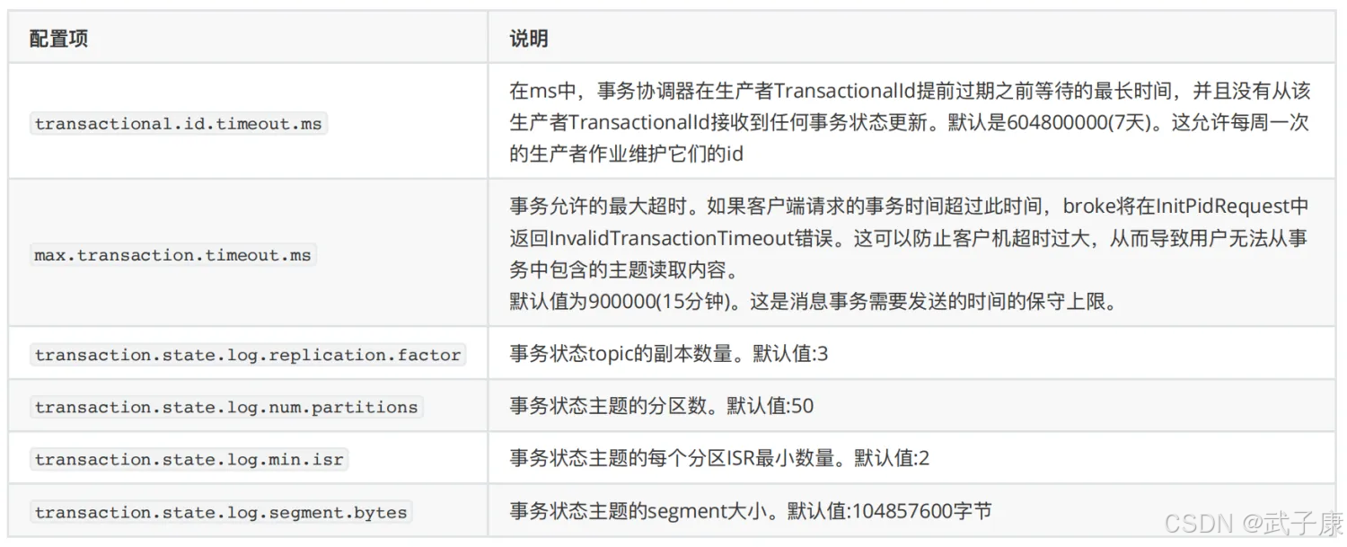Click the CSDN @武子康 watermark

[x=1254, y=524]
